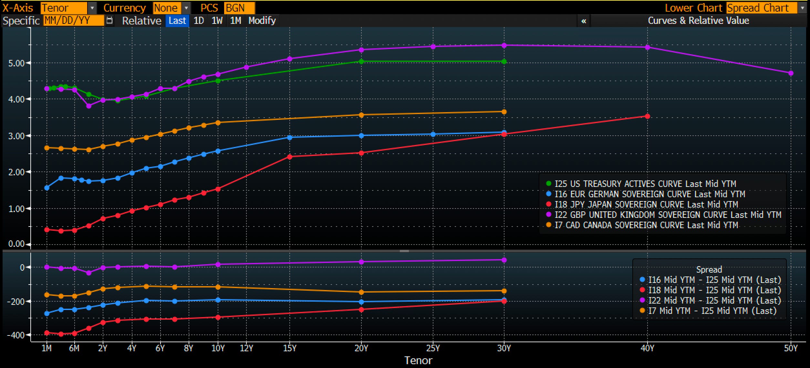The height and width of the screenshot is (368, 810).
Task: Click I16 minus I25 spread legend dot
Action: coord(642,280)
